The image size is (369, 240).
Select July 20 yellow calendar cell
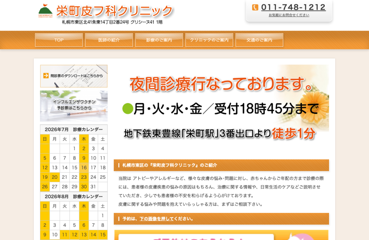[x=55, y=177]
